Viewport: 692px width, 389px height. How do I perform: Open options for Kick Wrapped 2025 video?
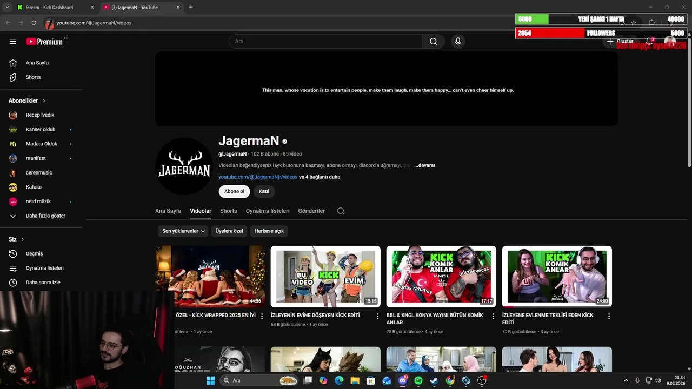[x=262, y=316]
